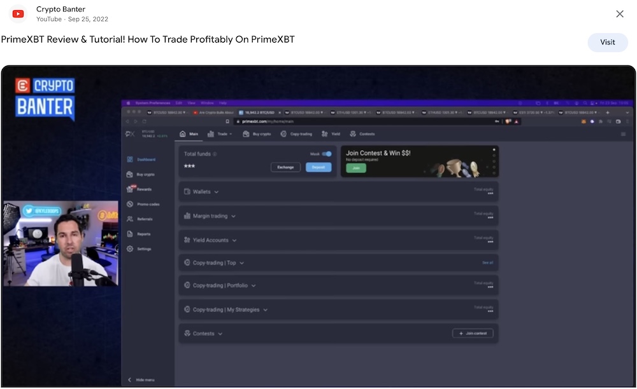Image resolution: width=637 pixels, height=389 pixels.
Task: Select the active 18,942.2 BTC/USD browser tab
Action: pyautogui.click(x=259, y=113)
